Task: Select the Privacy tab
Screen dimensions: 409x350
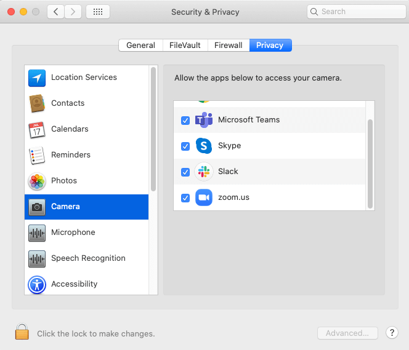Action: point(270,46)
